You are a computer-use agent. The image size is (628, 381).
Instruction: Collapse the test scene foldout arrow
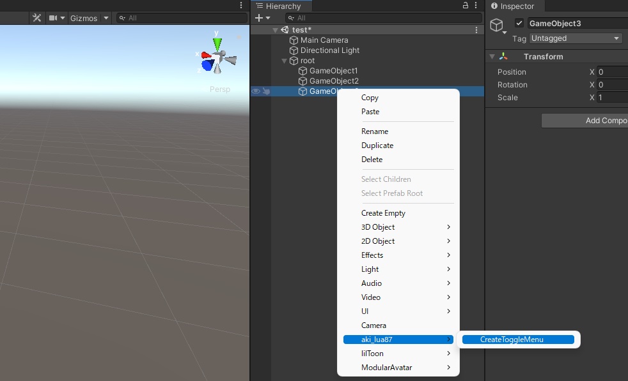tap(275, 30)
